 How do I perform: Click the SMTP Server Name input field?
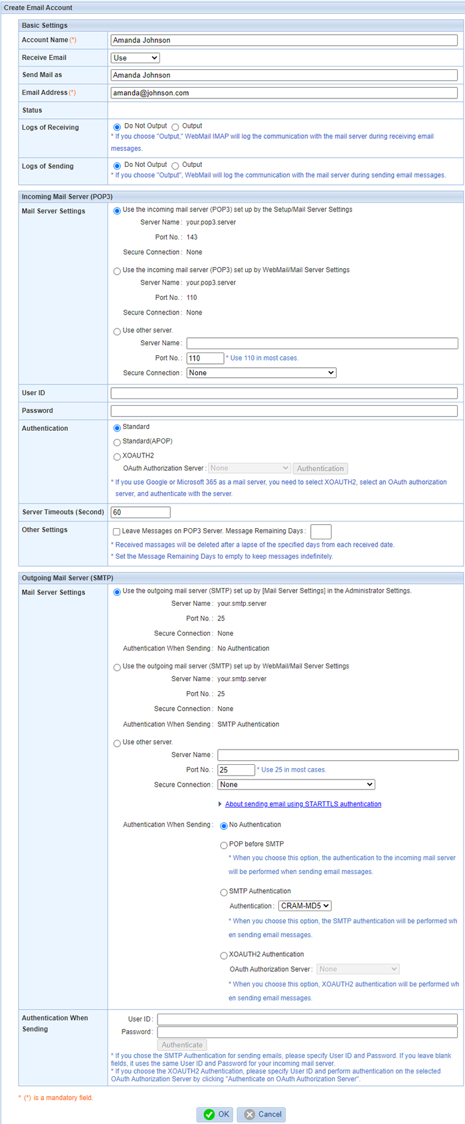click(338, 755)
